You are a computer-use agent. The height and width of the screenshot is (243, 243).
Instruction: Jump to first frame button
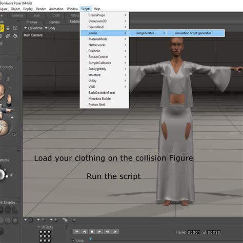tap(77, 232)
